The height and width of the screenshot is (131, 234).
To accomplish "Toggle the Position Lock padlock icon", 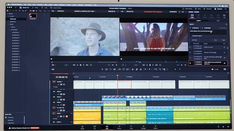I will (140, 70).
